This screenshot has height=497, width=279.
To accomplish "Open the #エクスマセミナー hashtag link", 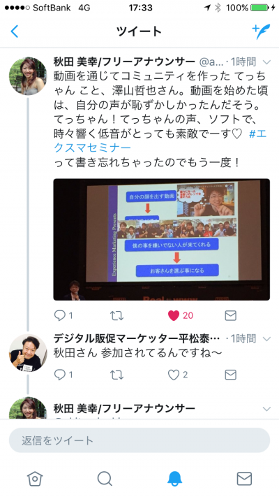I will click(160, 141).
